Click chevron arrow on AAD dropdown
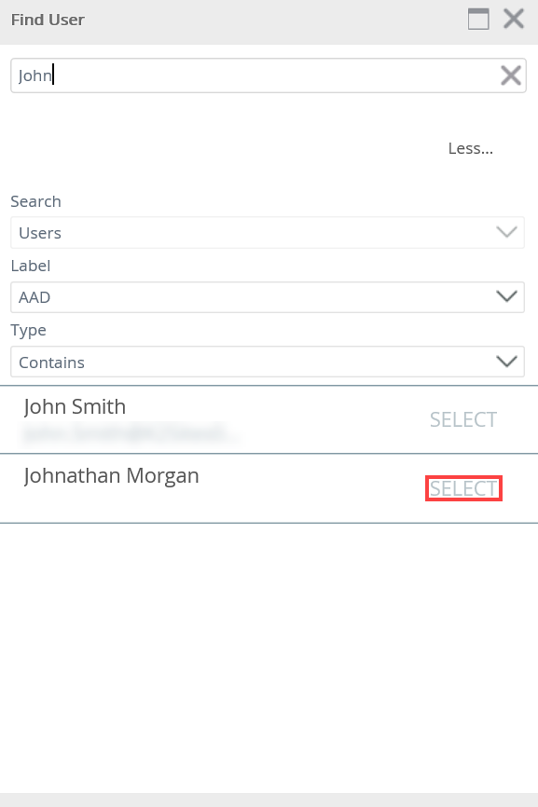Viewport: 538px width, 807px height. (x=506, y=296)
